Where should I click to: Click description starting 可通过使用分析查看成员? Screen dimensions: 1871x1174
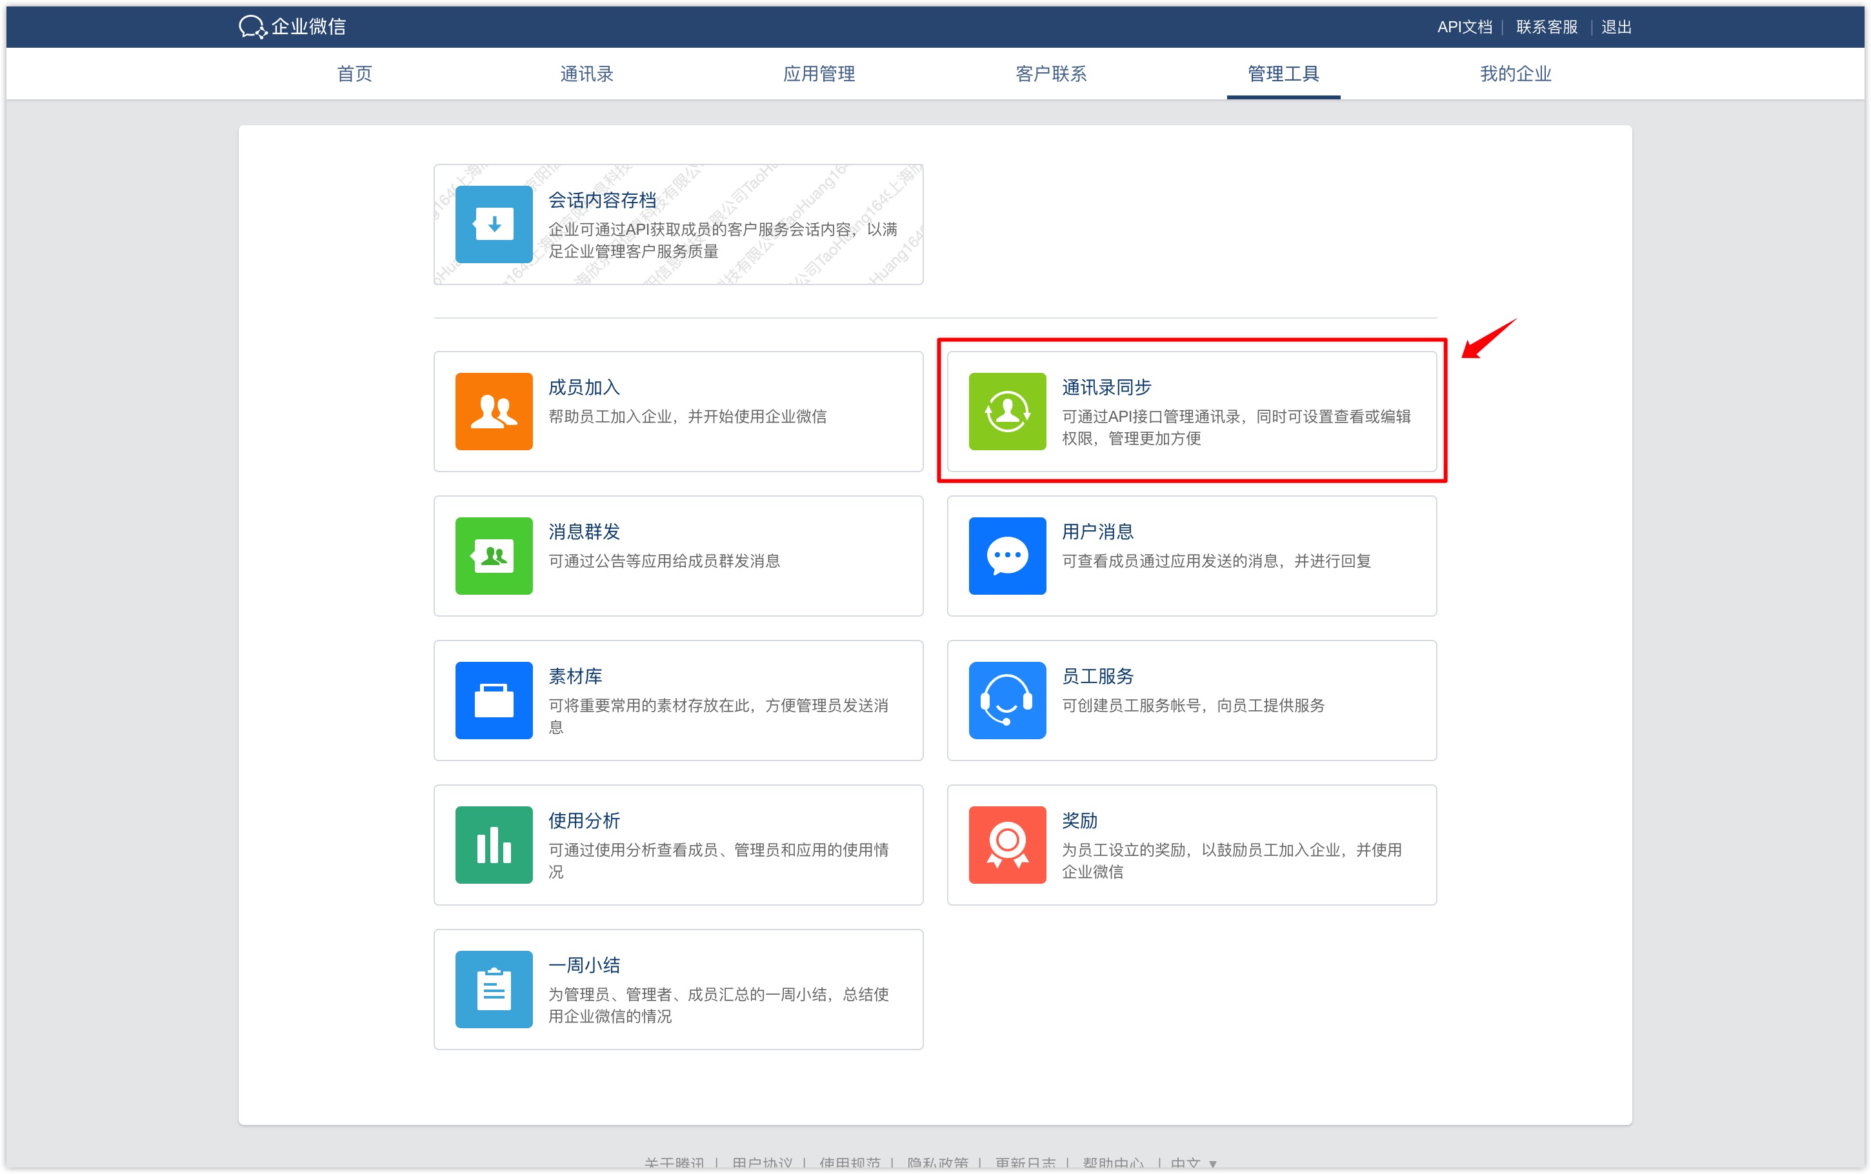(x=718, y=861)
